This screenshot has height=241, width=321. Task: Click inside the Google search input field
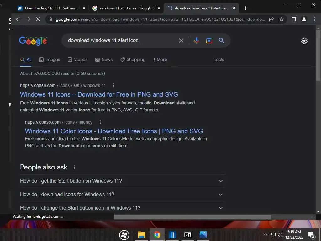tap(121, 40)
